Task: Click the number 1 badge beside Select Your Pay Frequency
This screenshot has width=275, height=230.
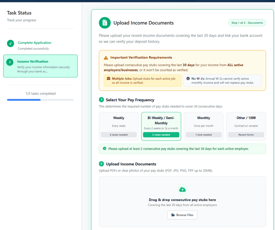Action: click(x=101, y=100)
